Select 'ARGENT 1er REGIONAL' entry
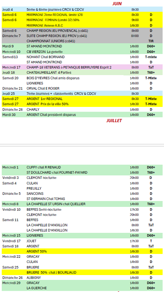Image resolution: width=164 pixels, height=292 pixels. click(45, 99)
